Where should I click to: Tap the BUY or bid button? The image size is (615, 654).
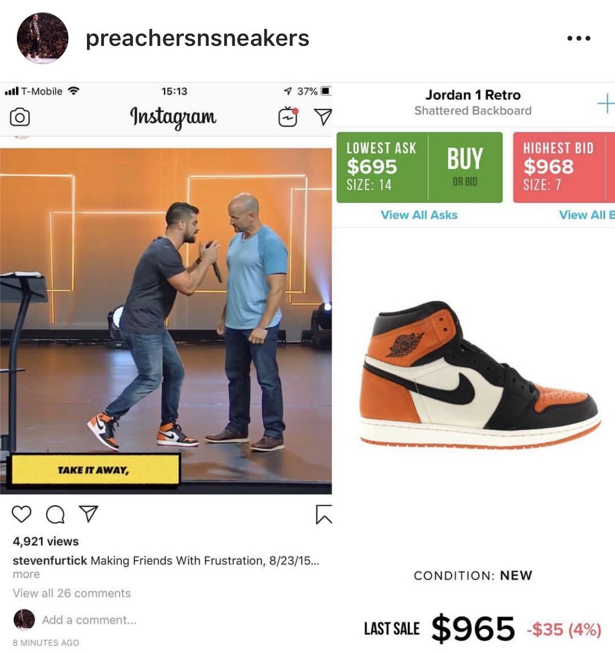tap(465, 167)
